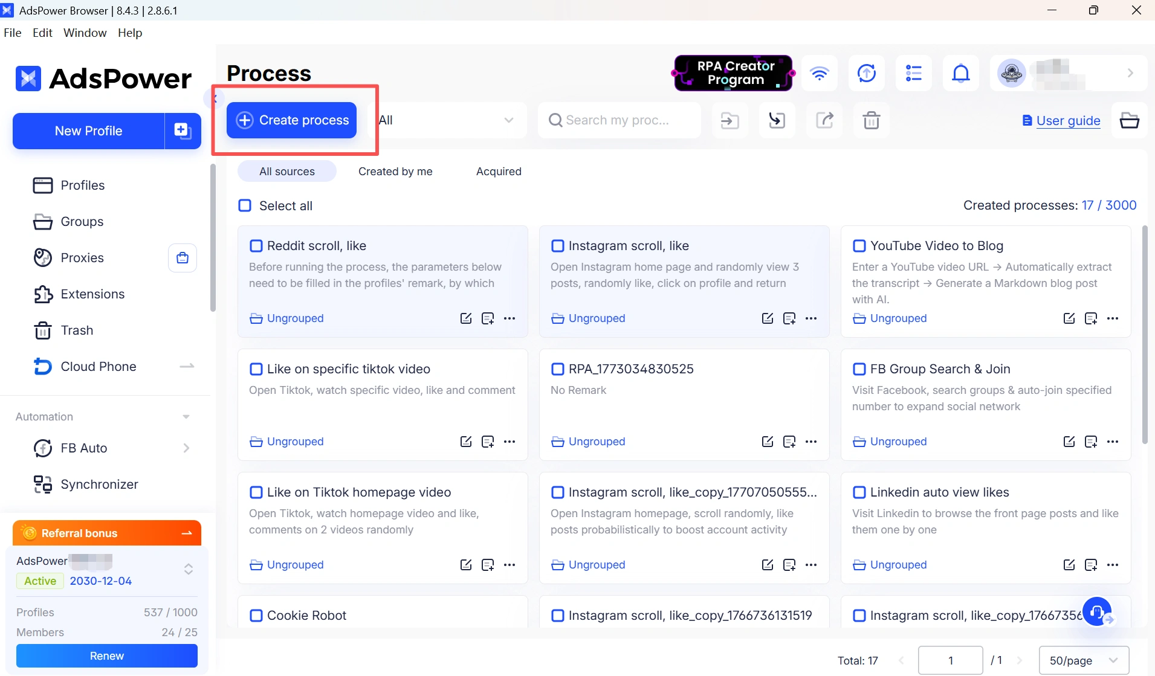Viewport: 1155px width, 676px height.
Task: Open more options for Reddit scroll, like
Action: pyautogui.click(x=510, y=318)
